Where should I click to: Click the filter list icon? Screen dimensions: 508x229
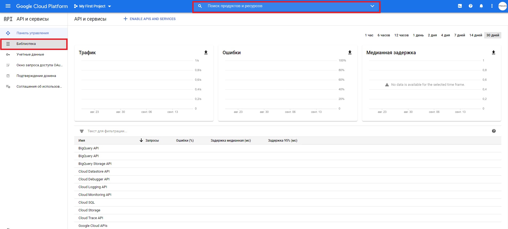click(82, 131)
